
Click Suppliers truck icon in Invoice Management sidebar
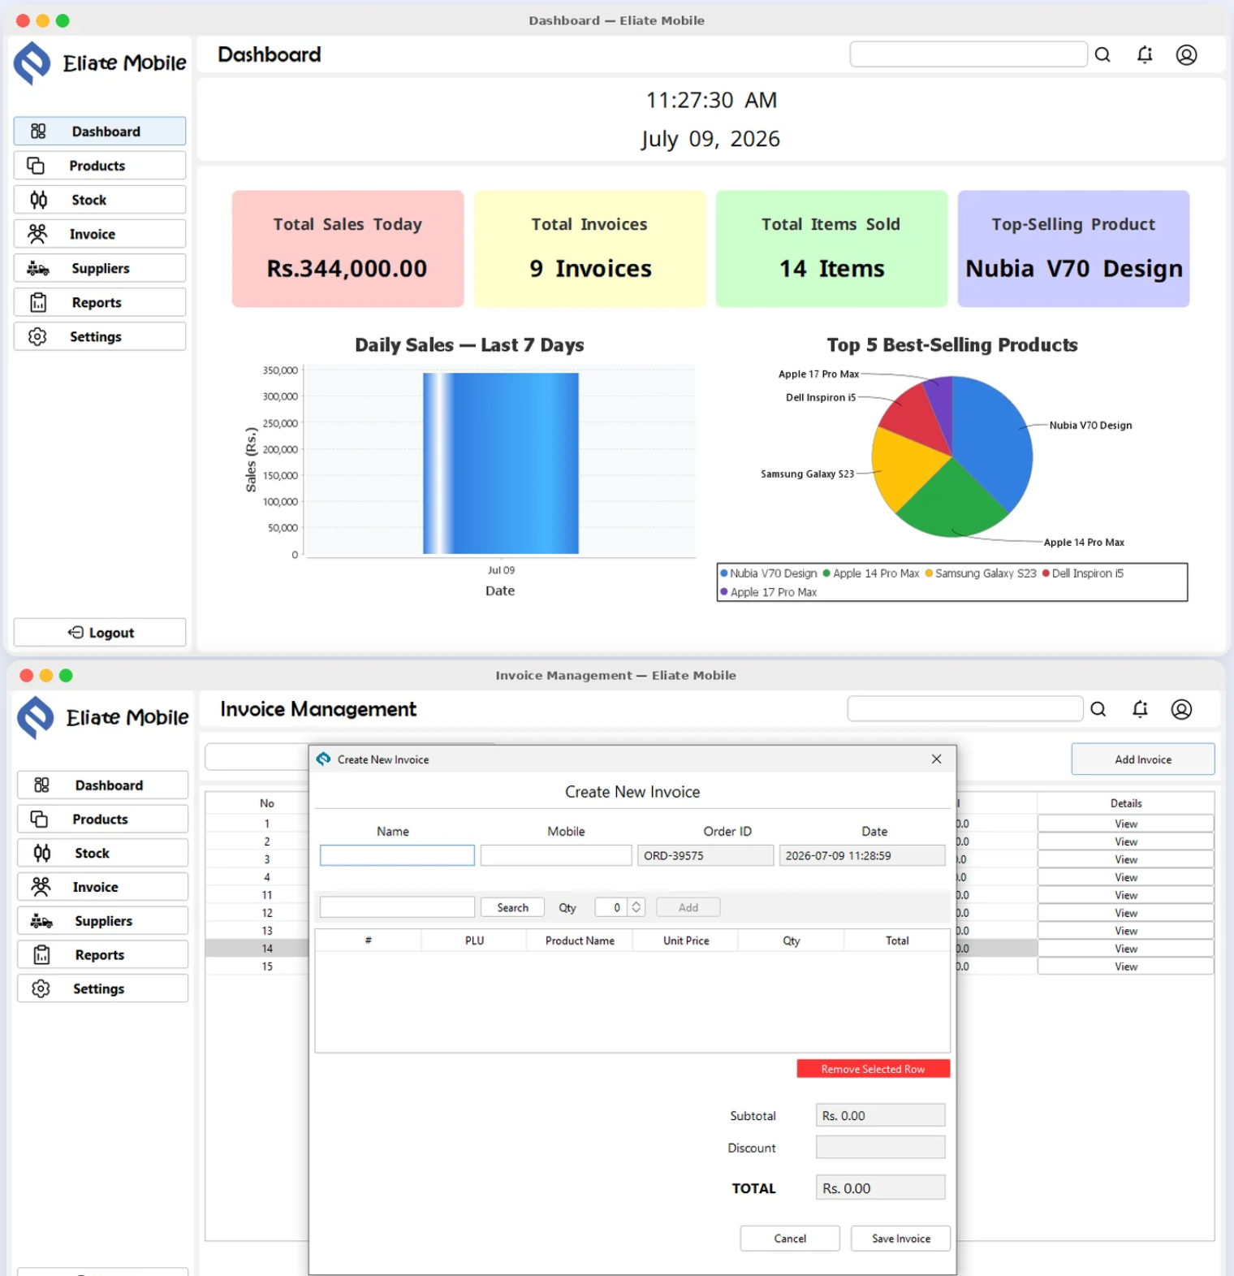pos(41,921)
